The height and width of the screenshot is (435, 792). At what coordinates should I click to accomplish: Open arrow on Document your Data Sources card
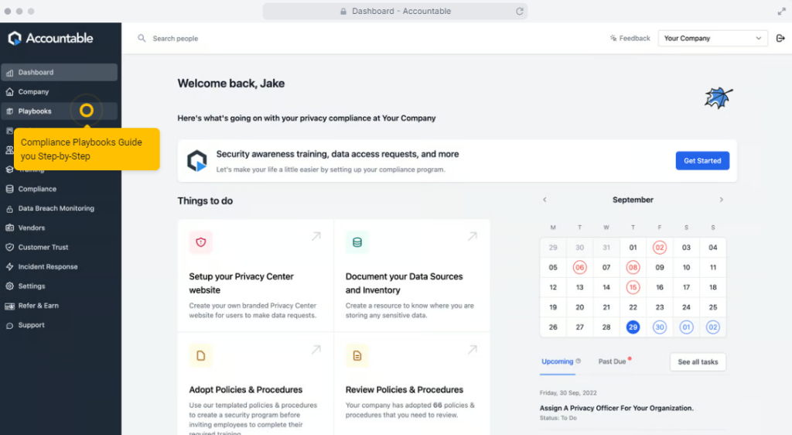tap(473, 236)
